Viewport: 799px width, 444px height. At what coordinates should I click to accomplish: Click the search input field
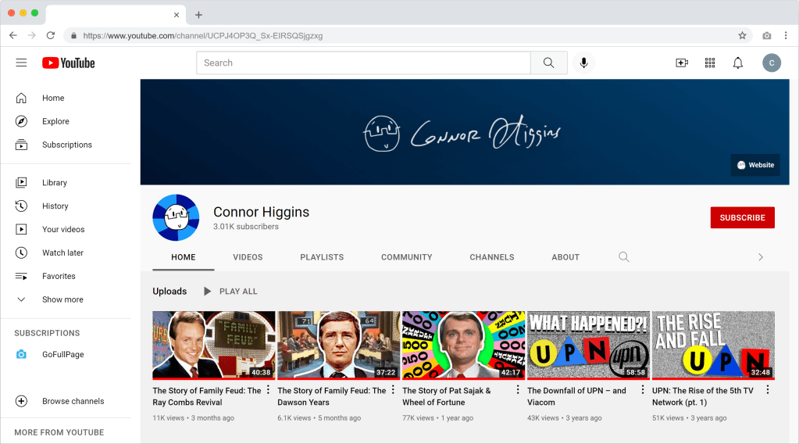point(363,63)
